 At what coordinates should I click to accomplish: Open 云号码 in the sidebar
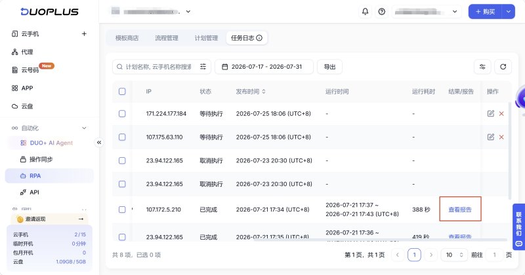point(30,70)
